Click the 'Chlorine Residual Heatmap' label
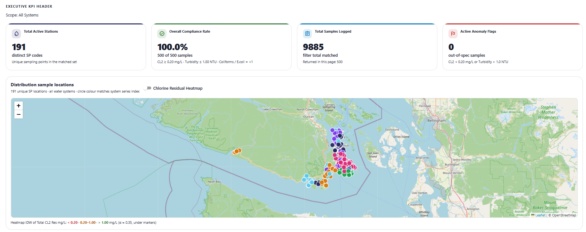586x232 pixels. click(x=178, y=88)
